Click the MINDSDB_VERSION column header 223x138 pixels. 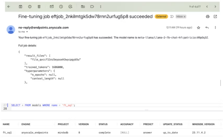pos(203,124)
